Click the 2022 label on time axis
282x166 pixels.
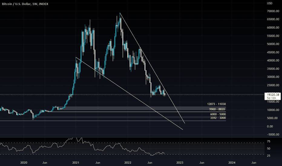click(128, 163)
